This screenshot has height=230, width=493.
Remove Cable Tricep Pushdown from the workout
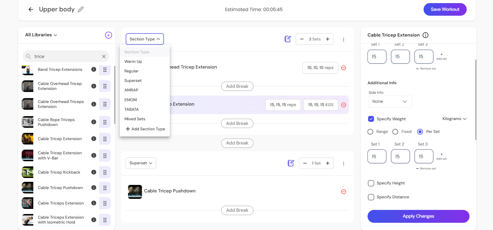point(344,192)
